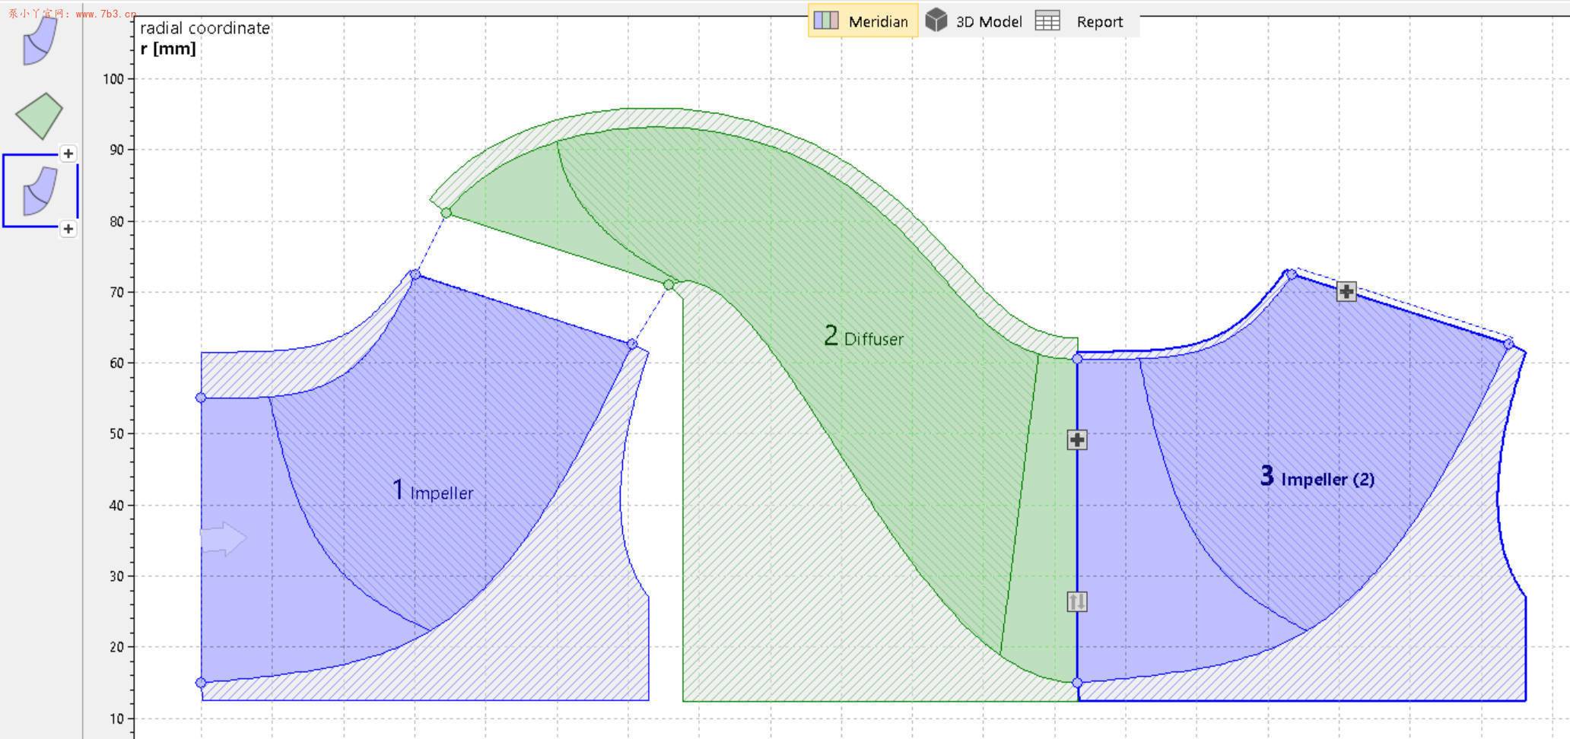
Task: Open the 3D Model tab
Action: [974, 21]
